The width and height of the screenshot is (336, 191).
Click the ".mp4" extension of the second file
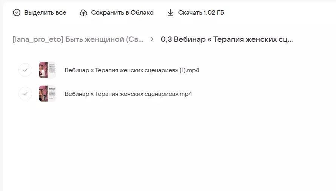[185, 94]
